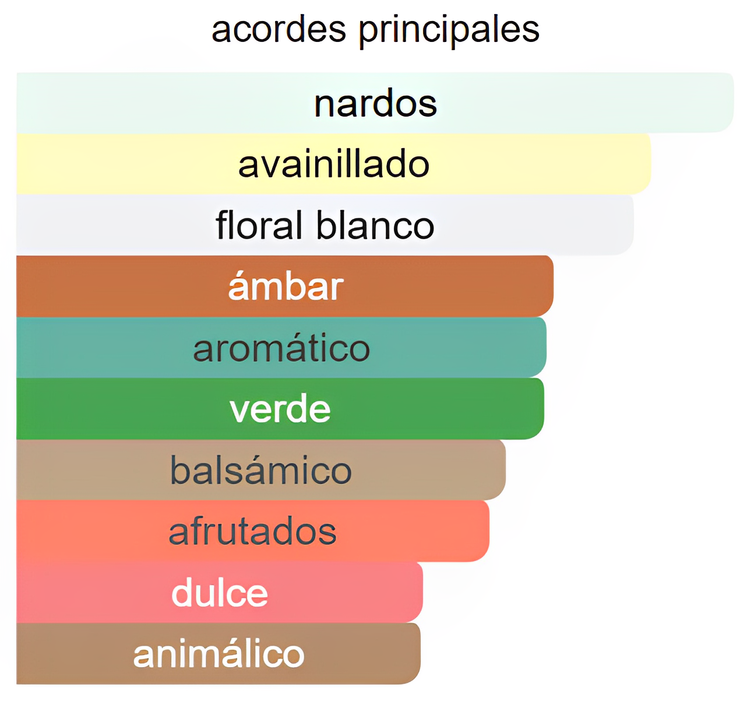
Task: Click the balsámico tan bar
Action: [x=261, y=470]
